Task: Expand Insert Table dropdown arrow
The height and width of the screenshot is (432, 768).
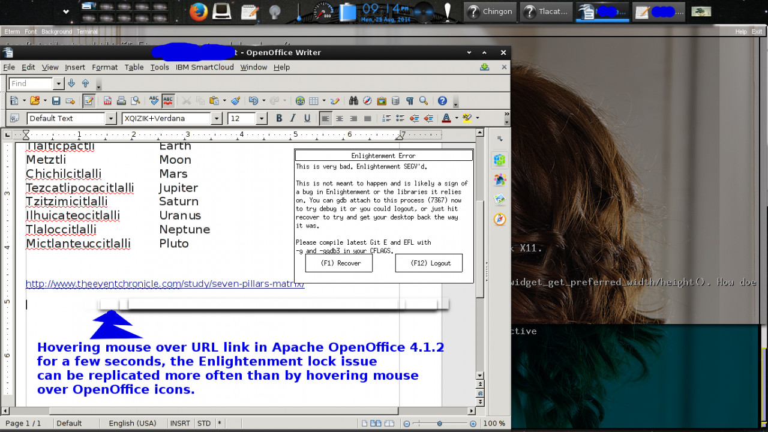Action: [x=324, y=101]
